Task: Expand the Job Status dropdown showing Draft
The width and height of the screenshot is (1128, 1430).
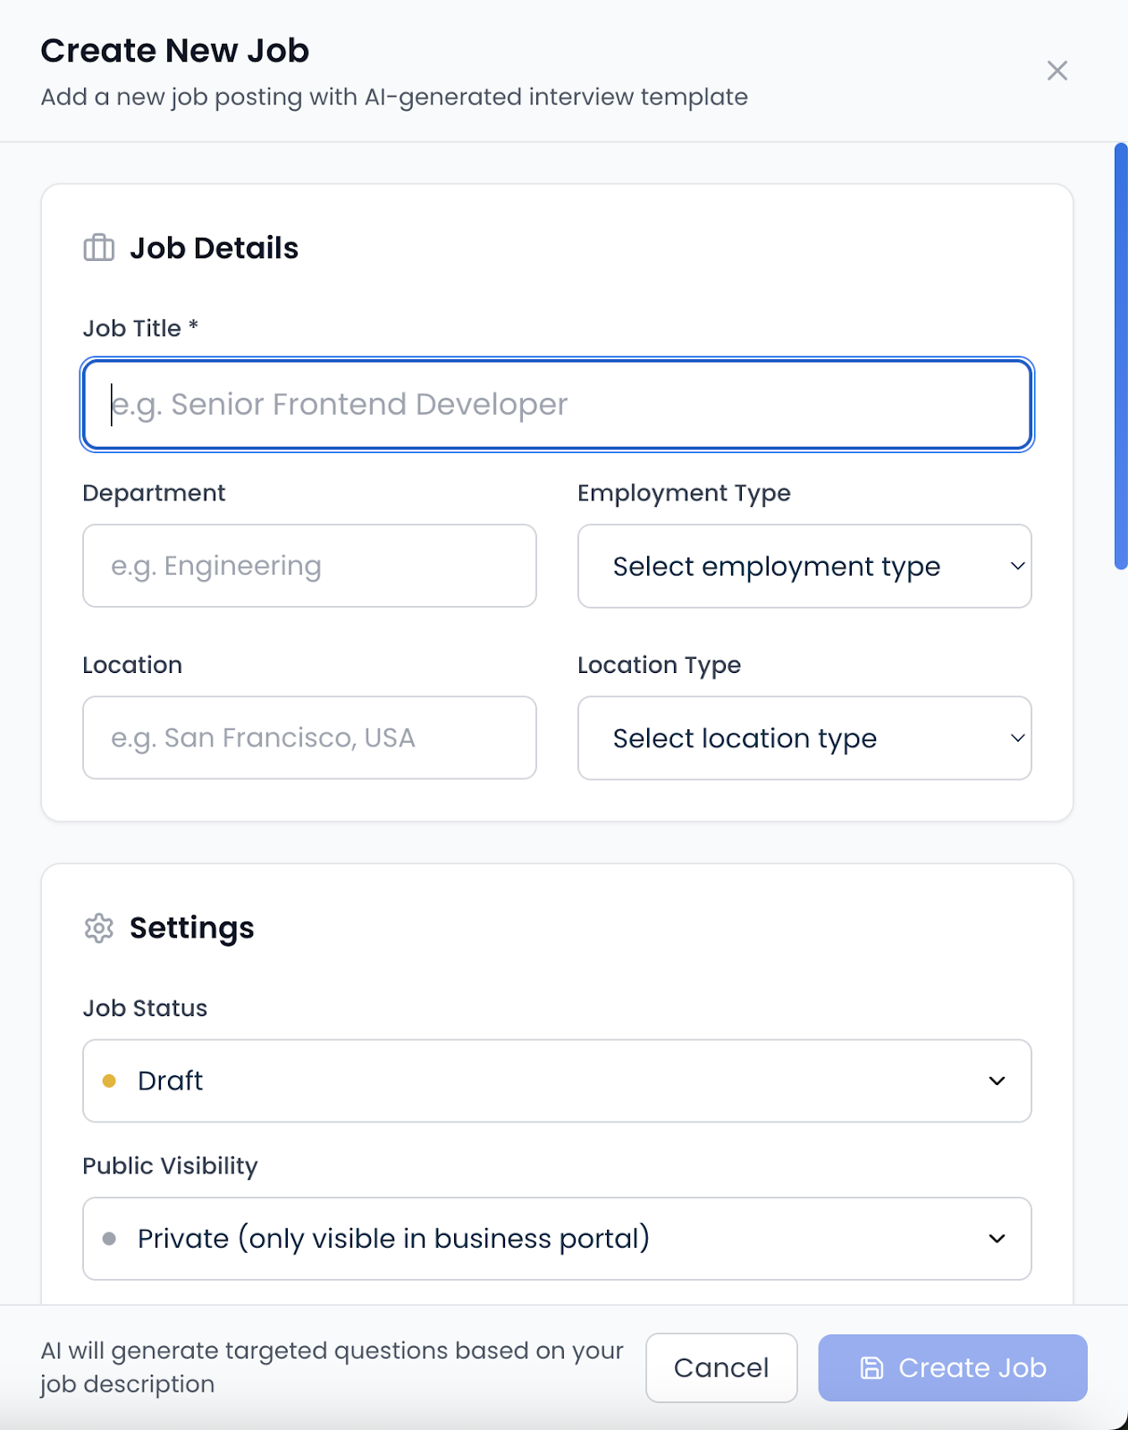Action: (x=556, y=1081)
